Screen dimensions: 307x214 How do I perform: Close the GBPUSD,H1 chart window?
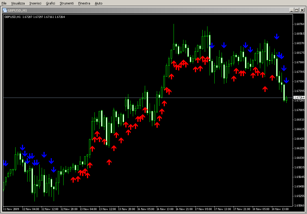tap(302, 10)
